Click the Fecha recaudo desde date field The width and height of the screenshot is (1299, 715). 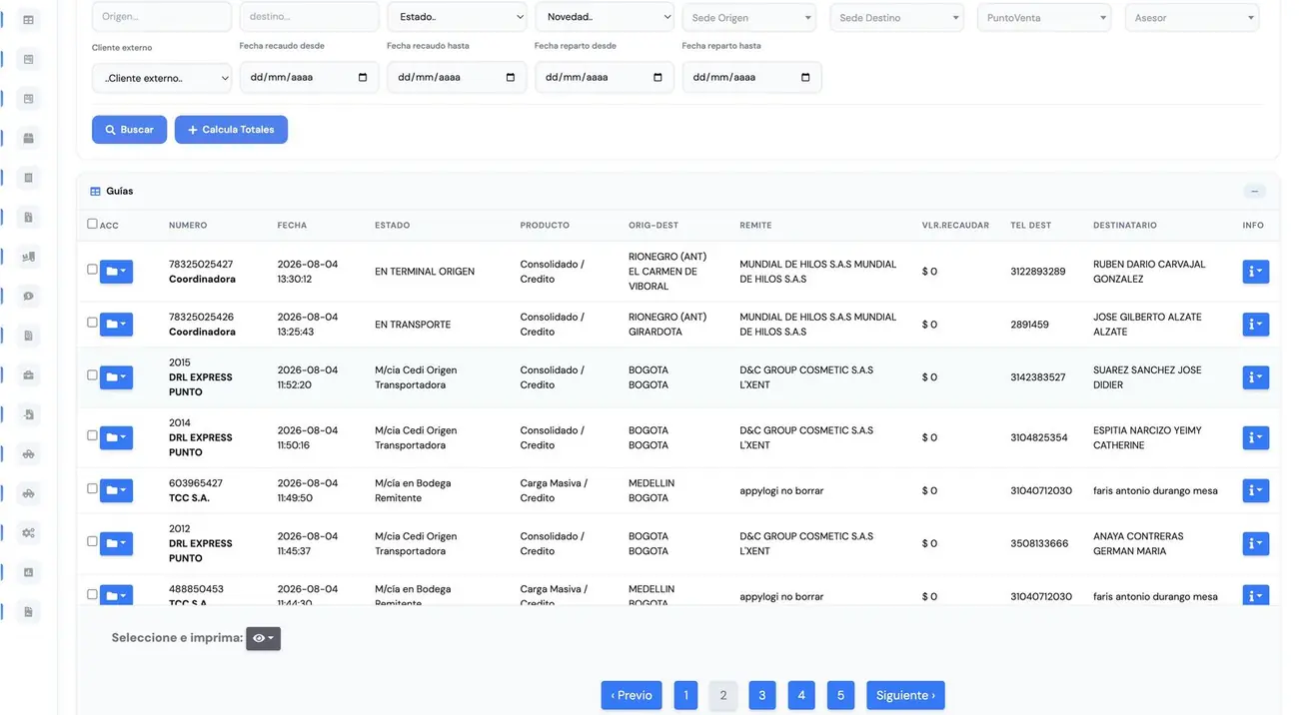tap(310, 77)
